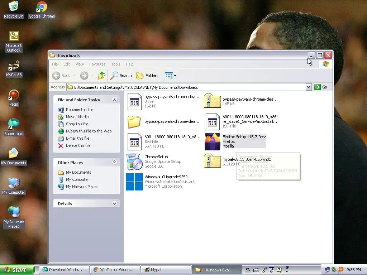The width and height of the screenshot is (367, 275).
Task: Expand the Address bar dropdown
Action: pyautogui.click(x=309, y=87)
